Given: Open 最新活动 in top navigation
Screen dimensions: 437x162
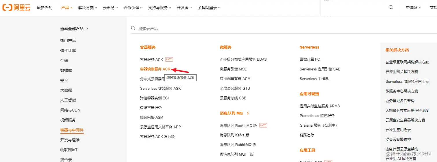Looking at the screenshot, I should pyautogui.click(x=45, y=8).
